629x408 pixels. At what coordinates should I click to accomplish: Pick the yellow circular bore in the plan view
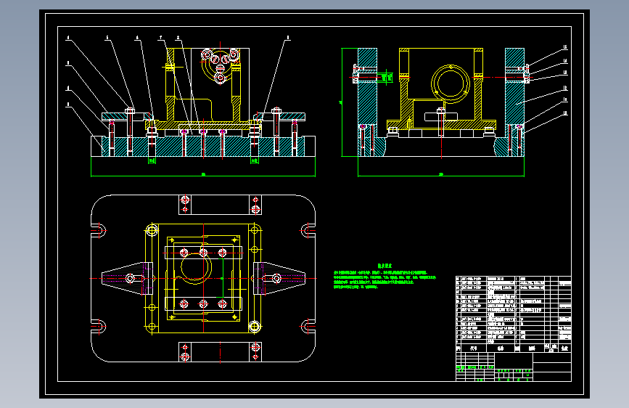pyautogui.click(x=195, y=268)
